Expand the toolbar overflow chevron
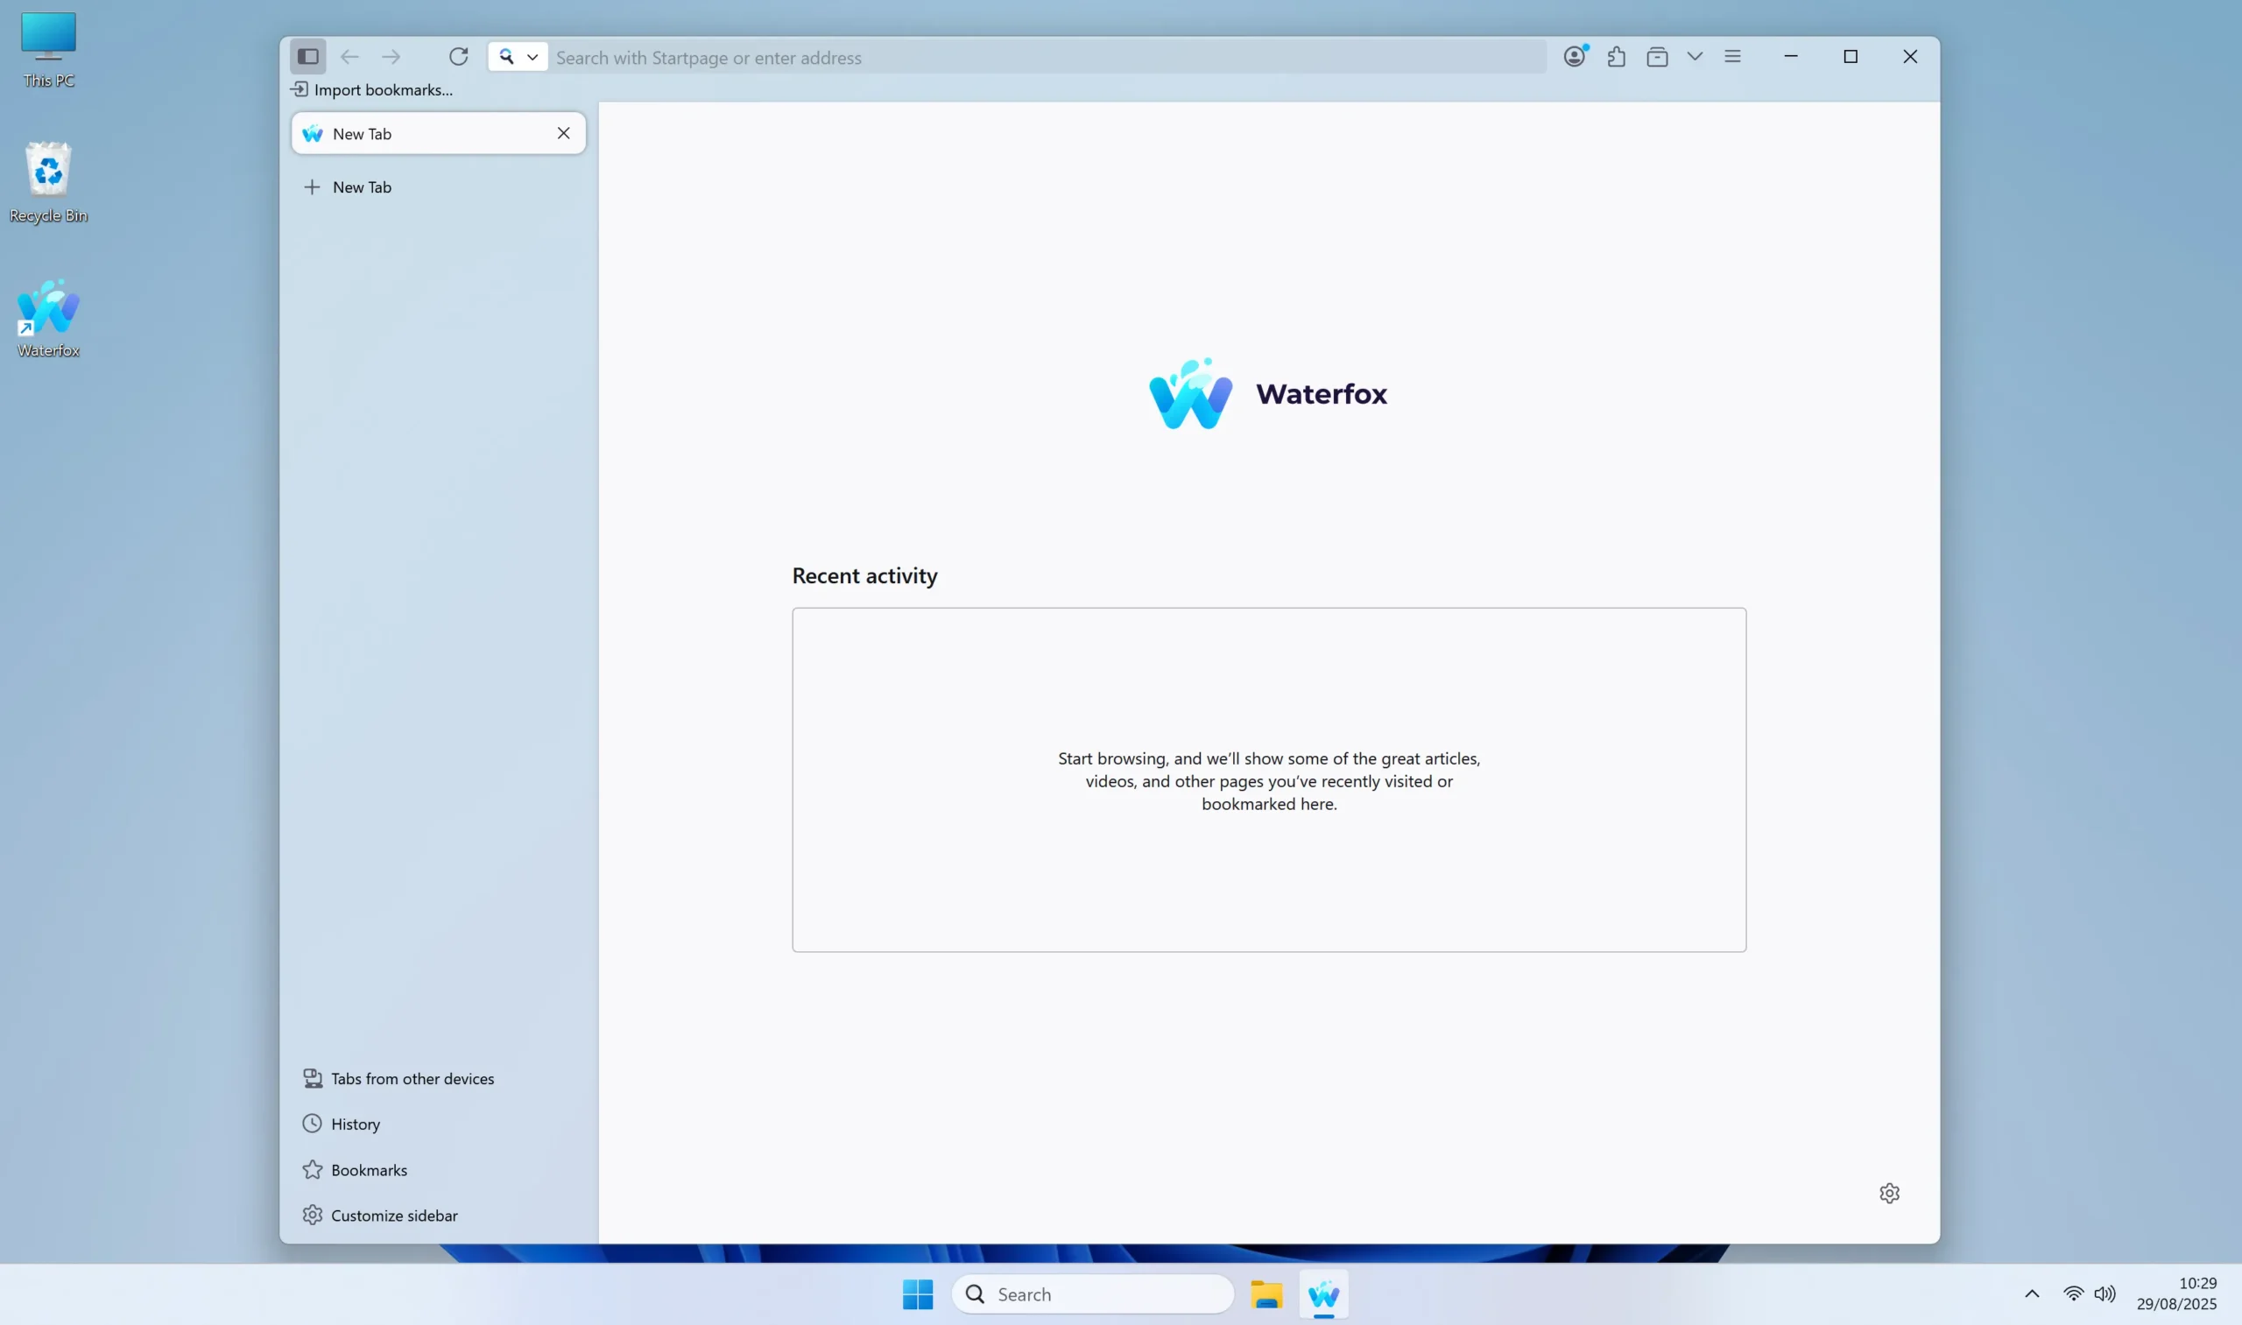 (x=1695, y=56)
